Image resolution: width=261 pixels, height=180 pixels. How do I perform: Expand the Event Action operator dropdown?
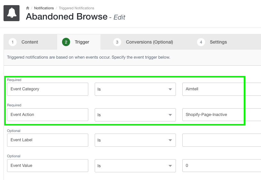click(135, 115)
